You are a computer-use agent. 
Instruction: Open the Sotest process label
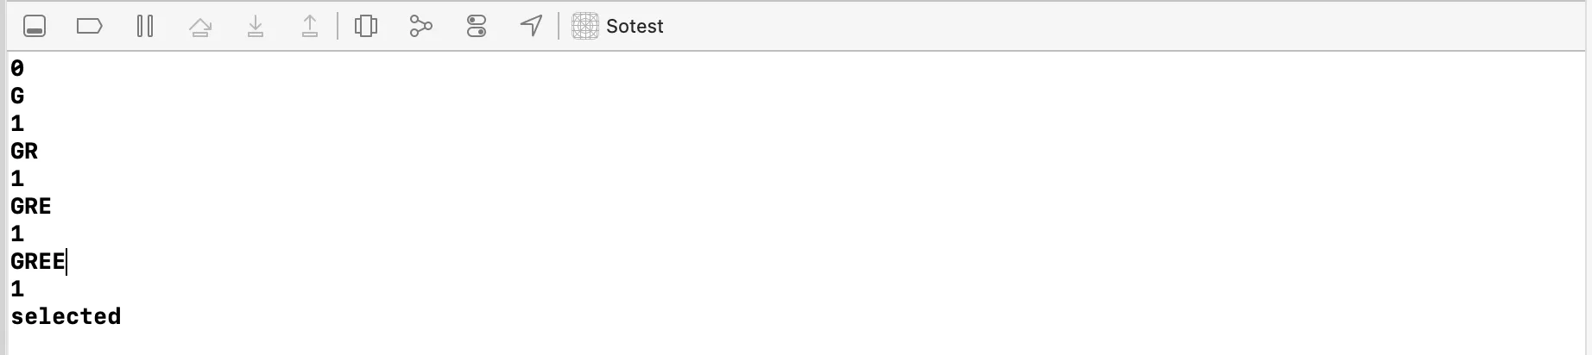[635, 26]
